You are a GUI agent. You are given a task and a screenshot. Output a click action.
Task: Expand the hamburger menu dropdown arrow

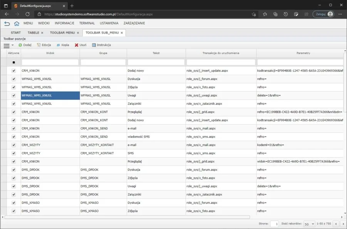click(13, 45)
